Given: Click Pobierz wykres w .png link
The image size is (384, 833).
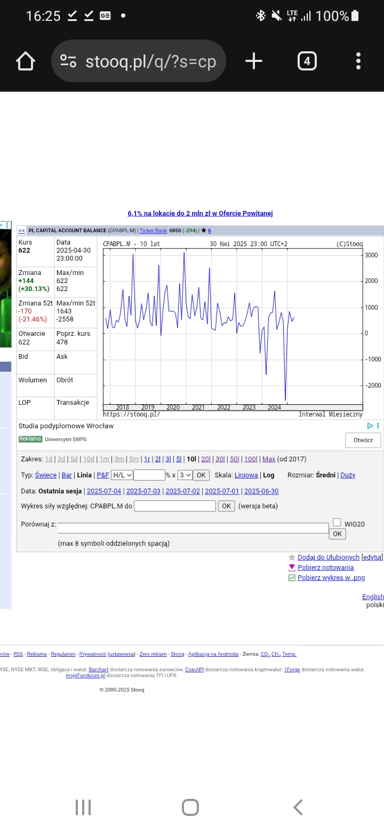Looking at the screenshot, I should (x=331, y=578).
